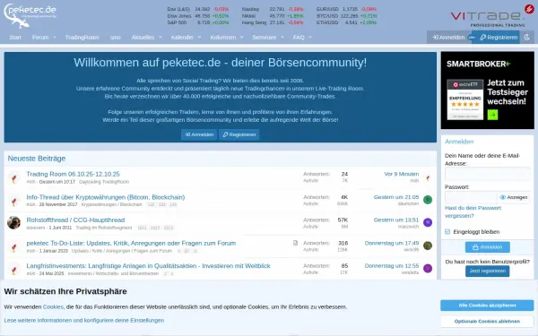Image resolution: width=538 pixels, height=336 pixels.
Task: Click the Nasdaq ticker entry
Action: click(x=273, y=9)
